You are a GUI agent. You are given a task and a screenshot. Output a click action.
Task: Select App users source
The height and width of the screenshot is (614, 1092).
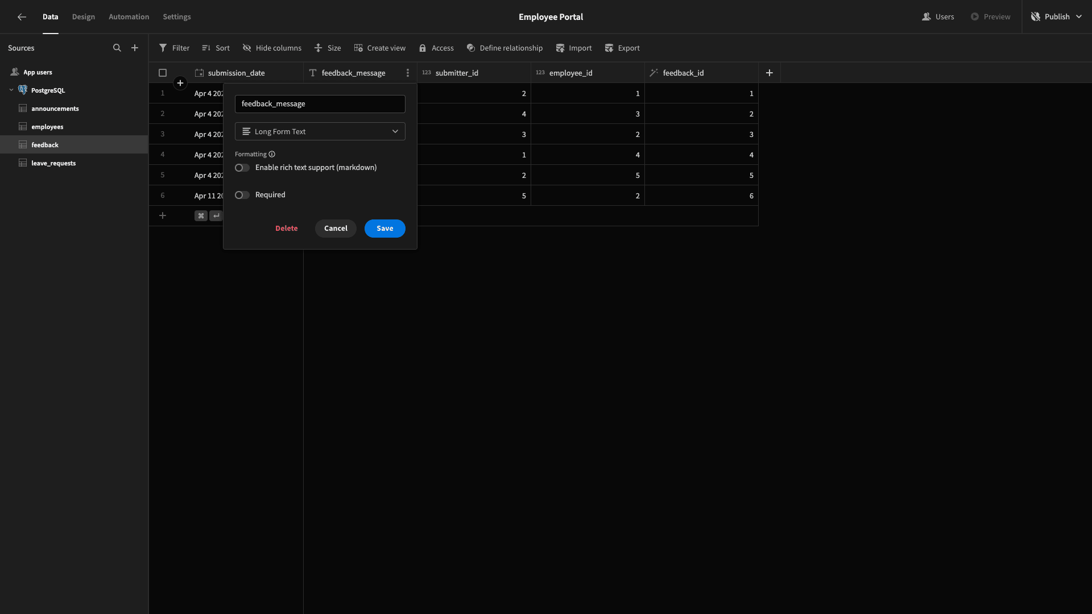[x=74, y=72]
